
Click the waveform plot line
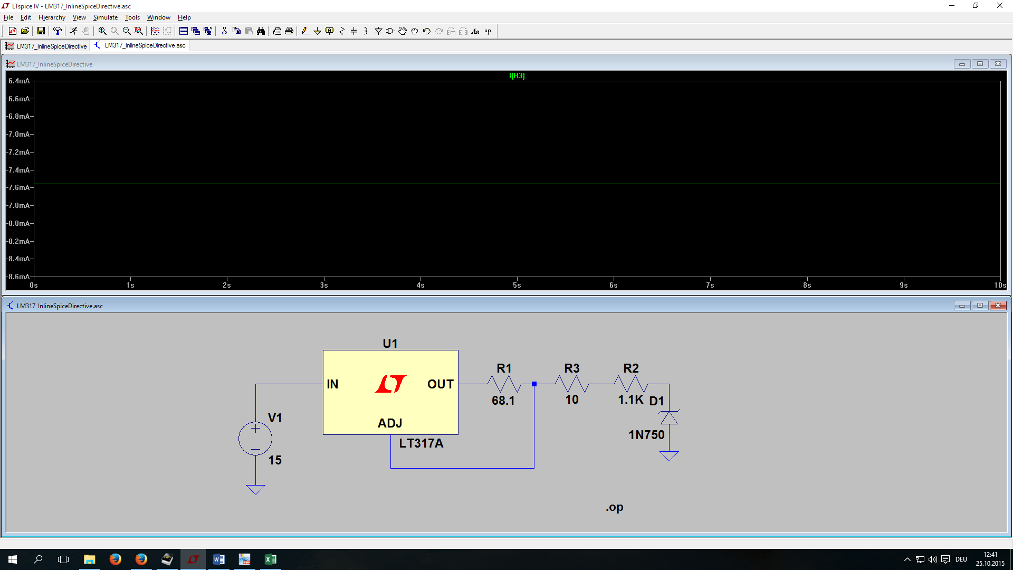click(517, 184)
